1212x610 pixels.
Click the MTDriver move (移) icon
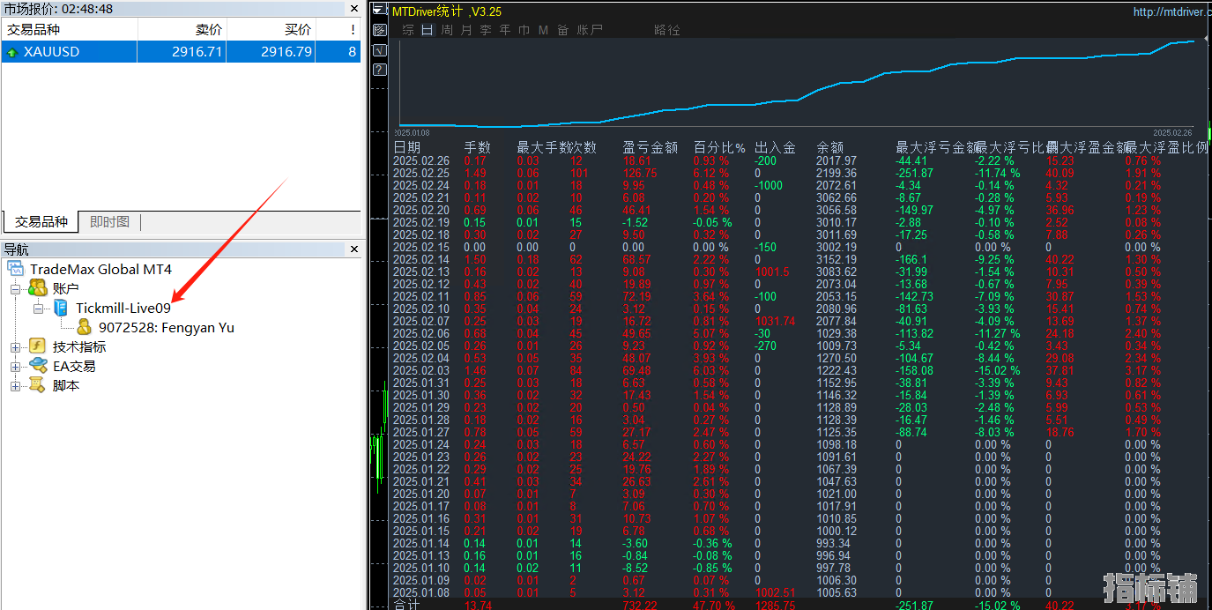point(380,30)
